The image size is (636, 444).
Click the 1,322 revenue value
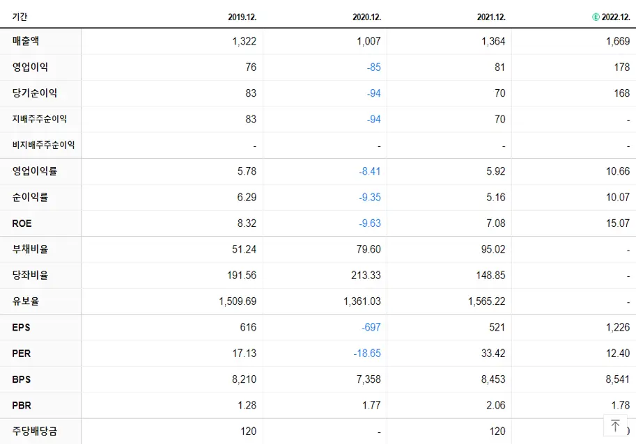[245, 41]
